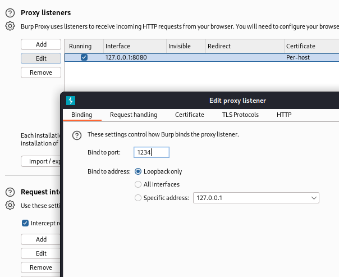The height and width of the screenshot is (277, 339).
Task: Open Proxy listeners settings gear menu
Action: point(10,26)
